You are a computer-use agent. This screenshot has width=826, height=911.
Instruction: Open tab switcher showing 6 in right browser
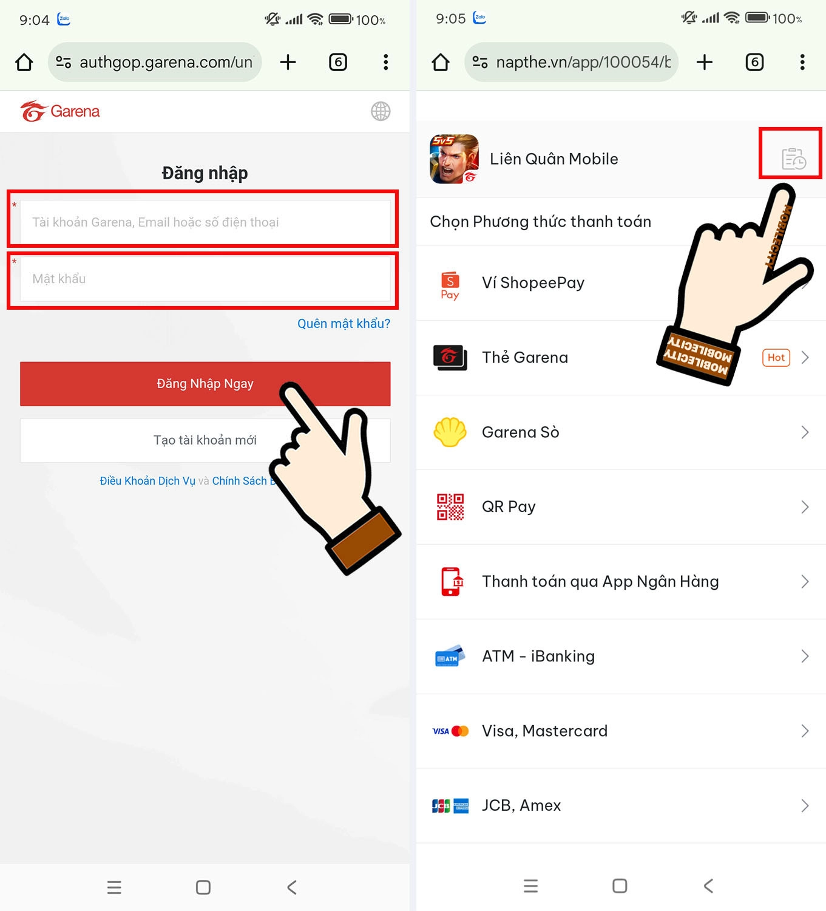pyautogui.click(x=754, y=62)
